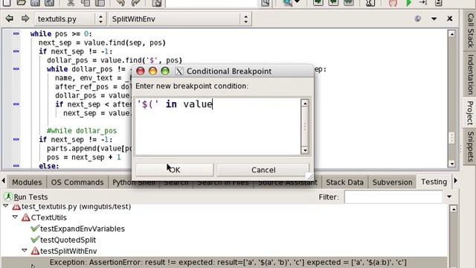Confirm breakpoint condition with OK
Viewport: 476px width, 268px height.
[175, 170]
